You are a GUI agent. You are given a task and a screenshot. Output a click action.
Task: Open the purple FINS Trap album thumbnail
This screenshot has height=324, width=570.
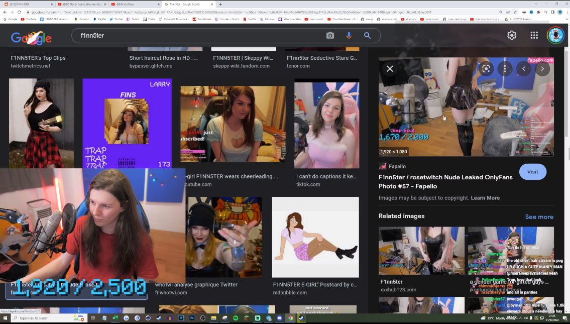click(x=127, y=123)
